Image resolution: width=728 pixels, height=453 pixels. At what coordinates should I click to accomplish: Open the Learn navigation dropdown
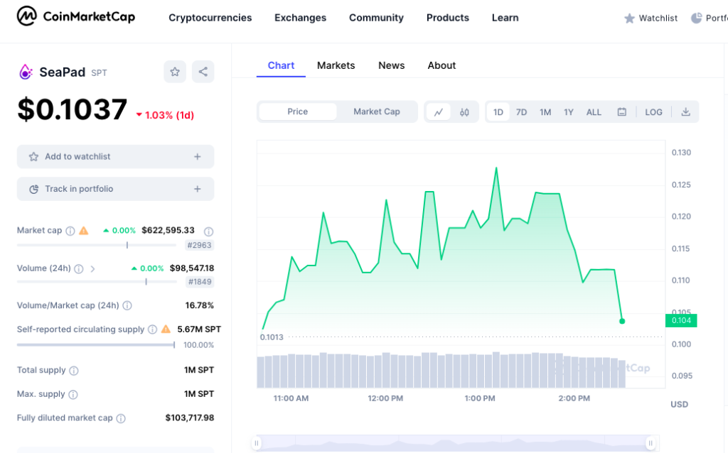pyautogui.click(x=505, y=18)
